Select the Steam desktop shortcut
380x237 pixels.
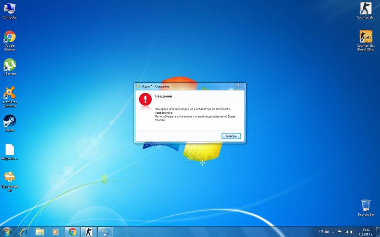[10, 123]
